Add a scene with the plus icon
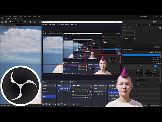162x122 pixels. [43, 104]
